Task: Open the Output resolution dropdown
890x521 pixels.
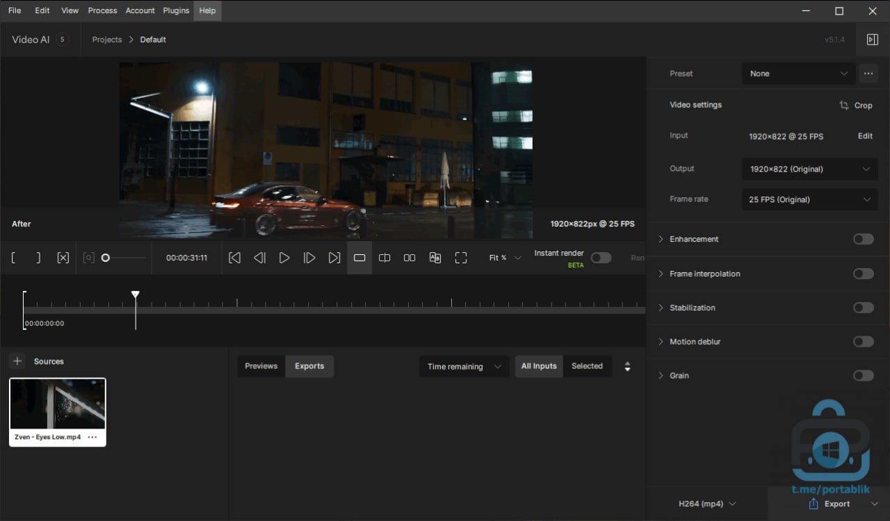Action: click(x=810, y=169)
